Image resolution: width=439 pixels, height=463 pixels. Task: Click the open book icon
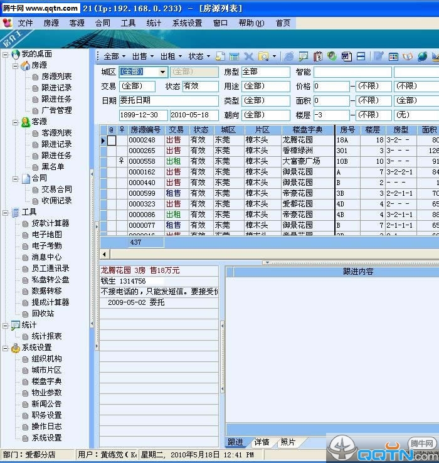coord(408,56)
